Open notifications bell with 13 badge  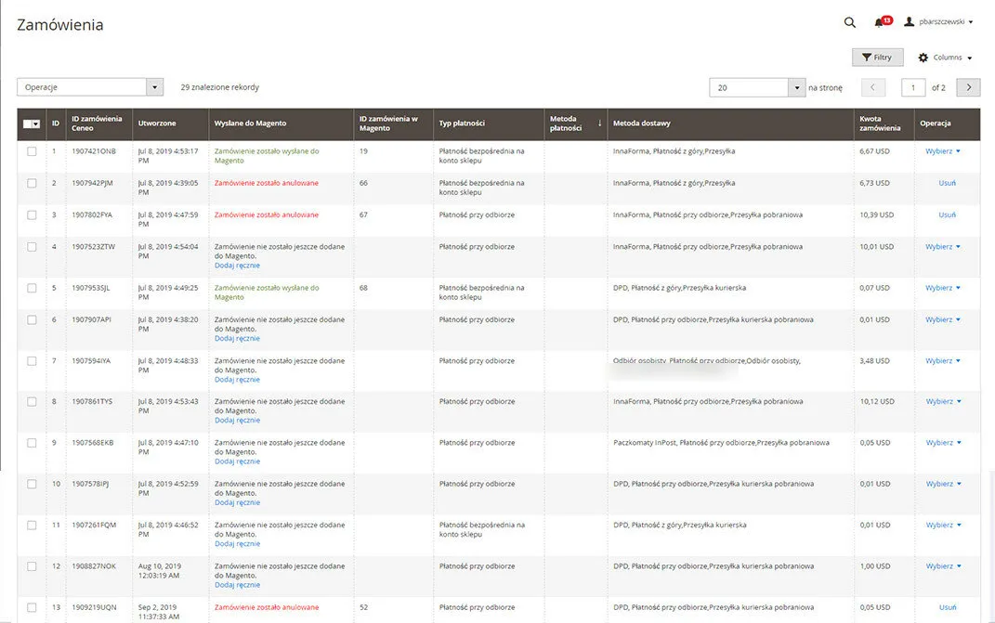point(883,21)
